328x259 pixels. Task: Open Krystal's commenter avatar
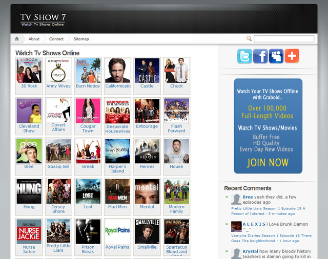coord(236,253)
